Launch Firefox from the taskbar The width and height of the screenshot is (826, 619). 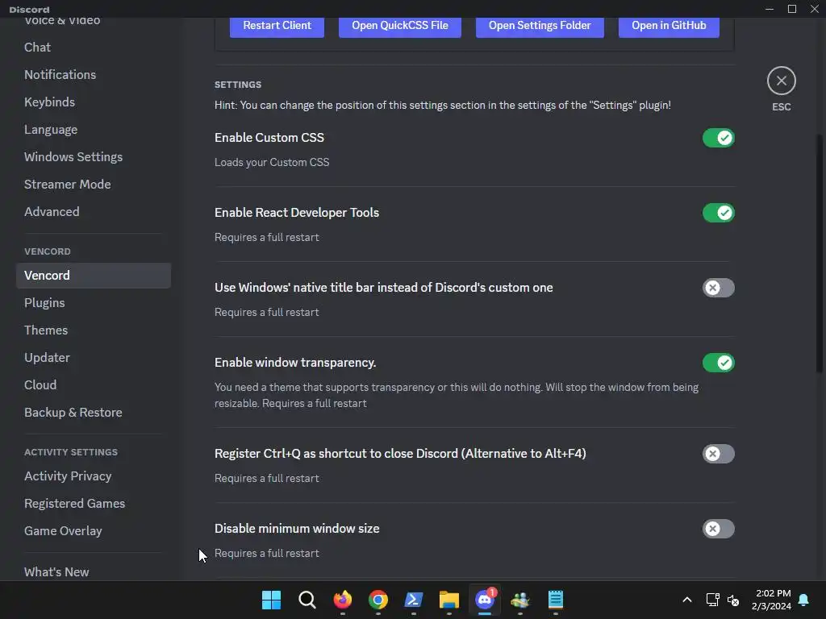tap(342, 600)
